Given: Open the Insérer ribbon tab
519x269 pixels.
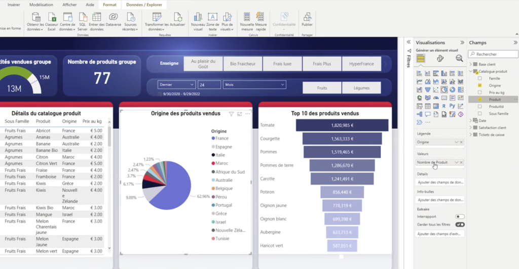Looking at the screenshot, I should pyautogui.click(x=14, y=5).
